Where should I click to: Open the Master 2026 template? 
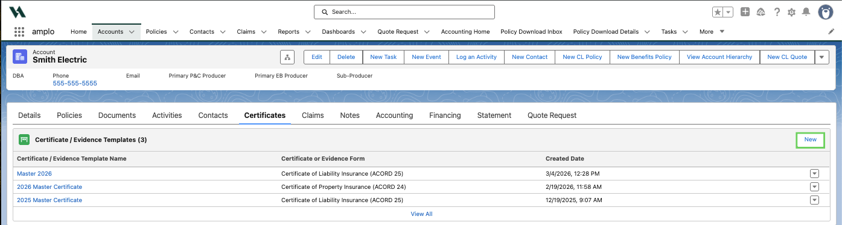pyautogui.click(x=34, y=174)
